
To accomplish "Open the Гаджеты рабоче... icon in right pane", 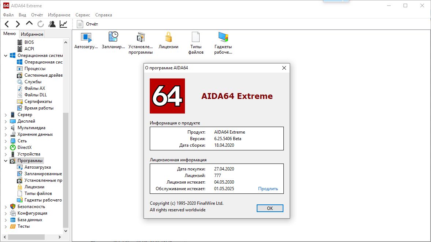I will pyautogui.click(x=223, y=43).
